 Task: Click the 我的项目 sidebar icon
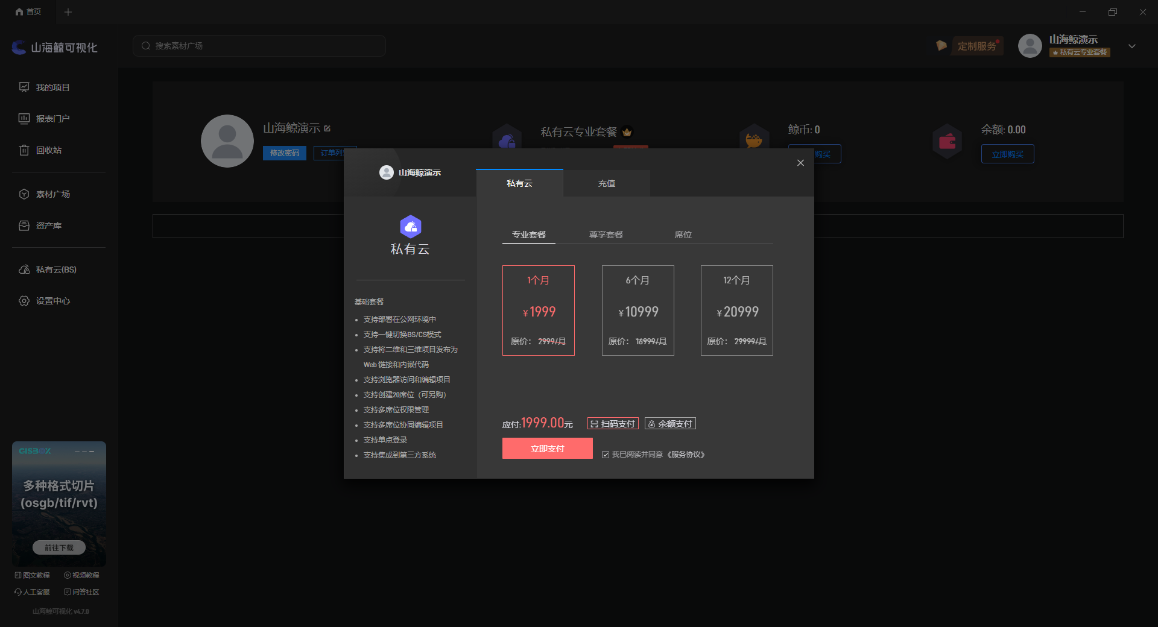coord(24,87)
